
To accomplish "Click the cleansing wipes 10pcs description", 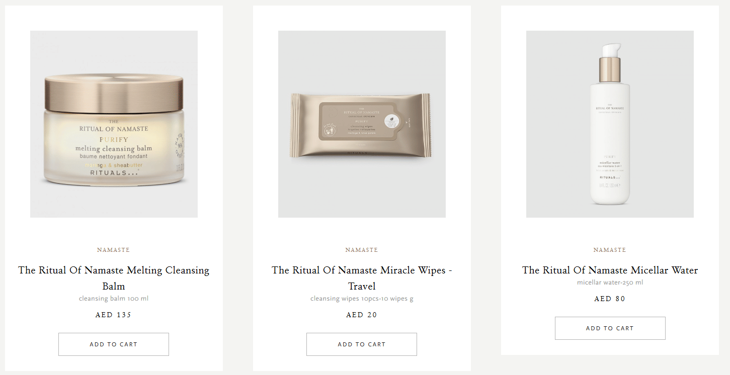I will pos(362,299).
